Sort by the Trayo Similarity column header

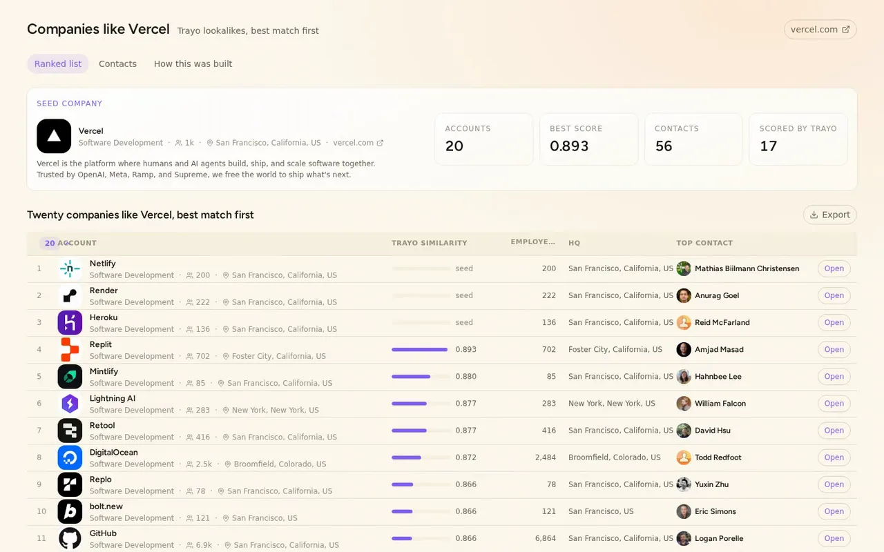tap(429, 243)
